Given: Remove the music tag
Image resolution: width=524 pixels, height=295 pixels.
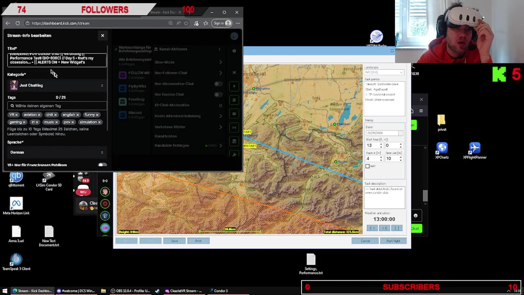Looking at the screenshot, I should [x=56, y=123].
